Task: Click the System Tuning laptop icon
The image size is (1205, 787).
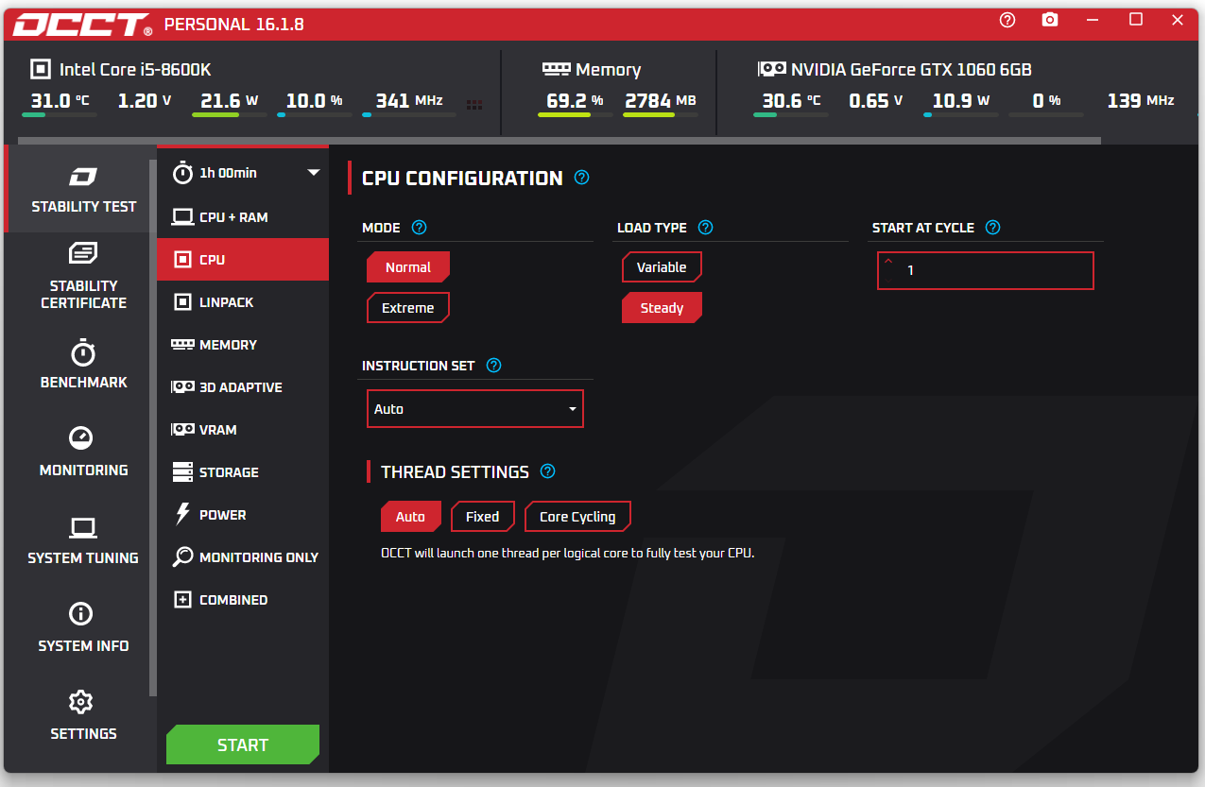Action: point(83,528)
